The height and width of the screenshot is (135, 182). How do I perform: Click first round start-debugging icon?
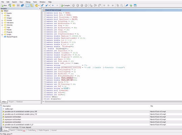click(x=73, y=5)
